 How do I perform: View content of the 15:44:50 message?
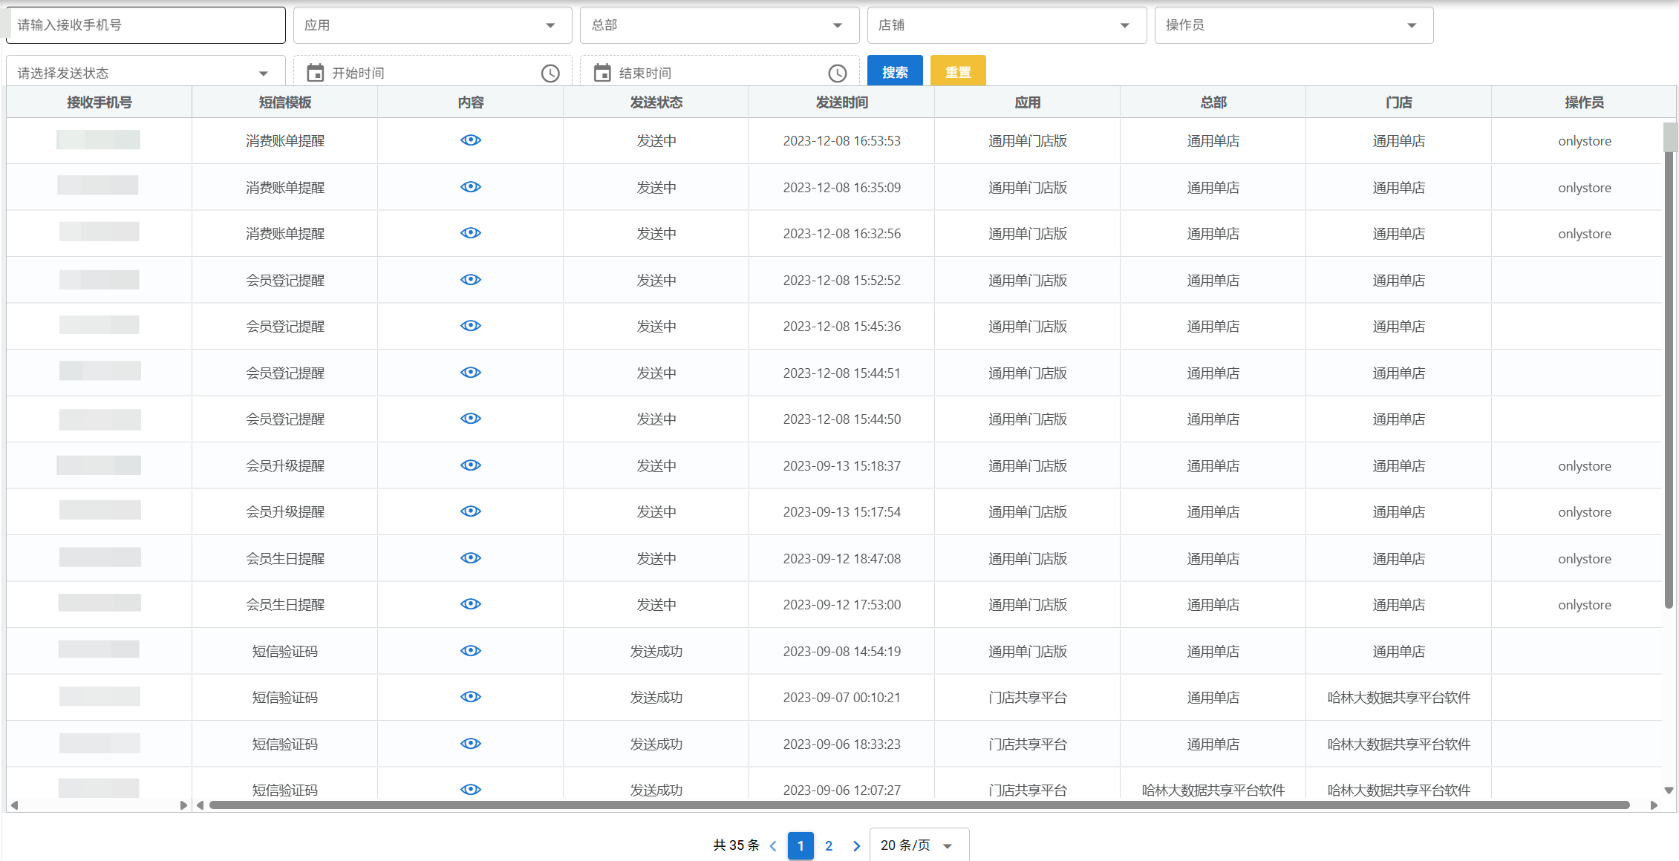click(x=471, y=419)
